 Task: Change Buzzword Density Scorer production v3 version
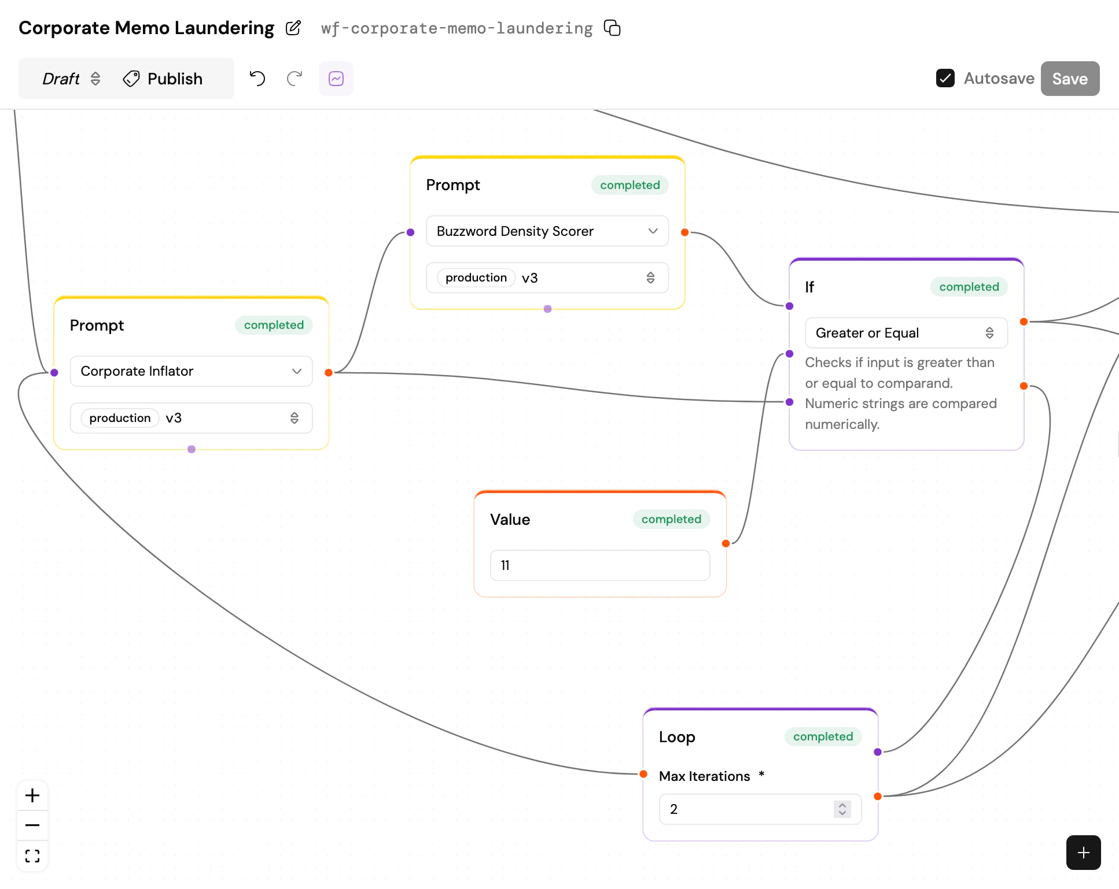tap(547, 278)
